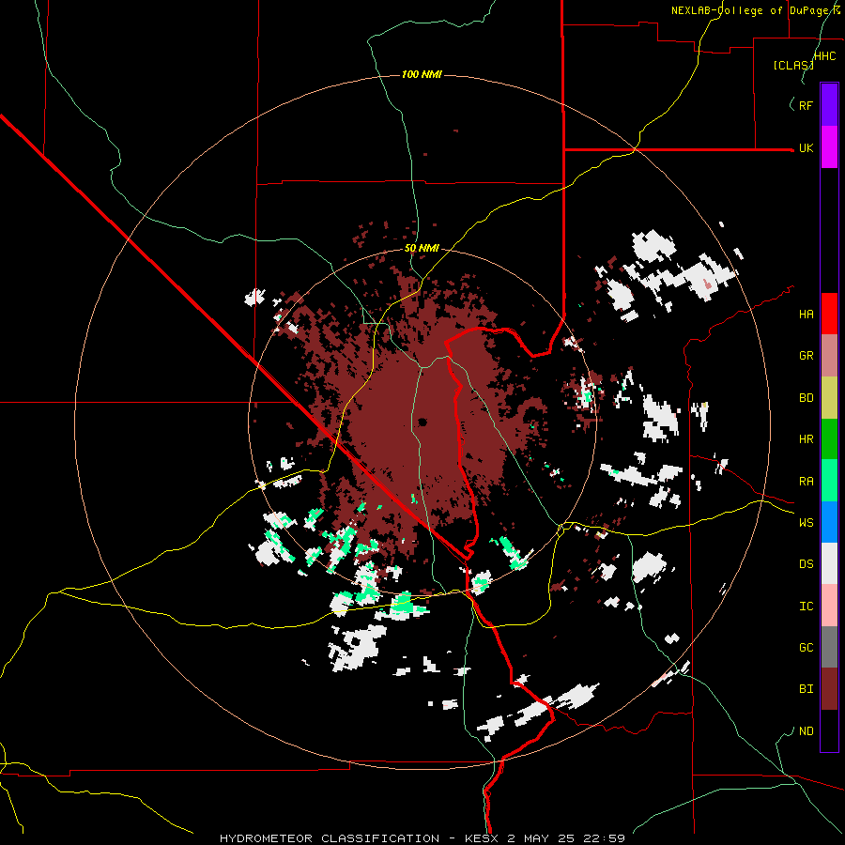Click the RA legend label
This screenshot has width=845, height=845.
[x=806, y=482]
